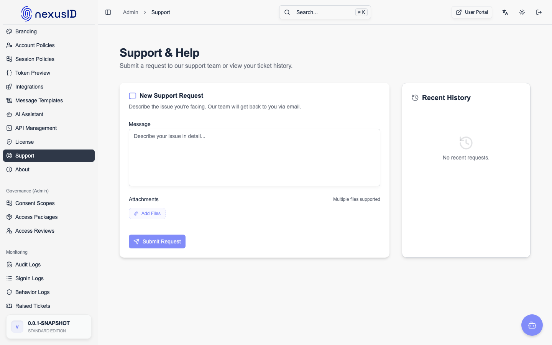Click the Raised Tickets ticket icon
The width and height of the screenshot is (552, 345).
9,306
